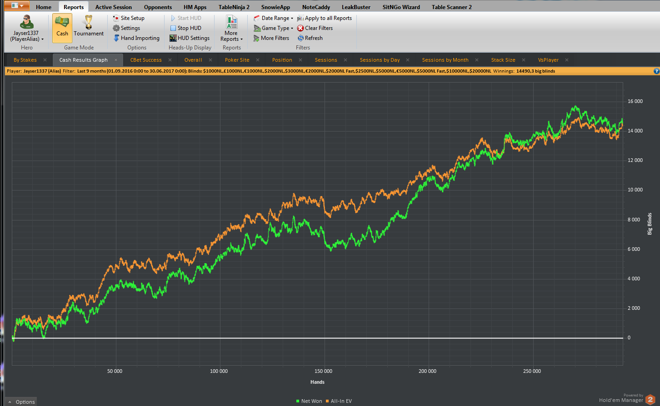660x406 pixels.
Task: Clear all filters
Action: click(x=315, y=28)
